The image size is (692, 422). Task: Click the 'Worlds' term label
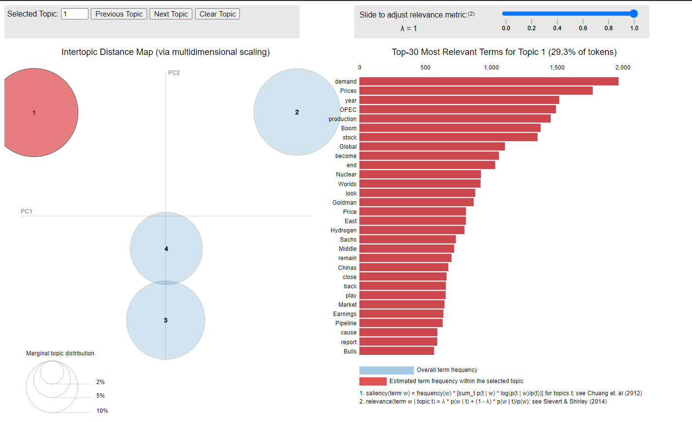[347, 184]
